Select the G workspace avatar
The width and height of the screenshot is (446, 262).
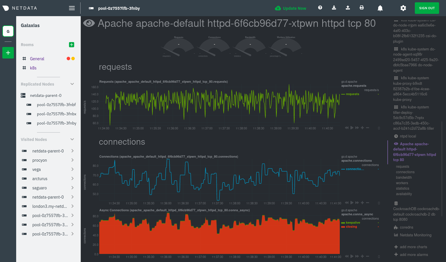pyautogui.click(x=8, y=31)
